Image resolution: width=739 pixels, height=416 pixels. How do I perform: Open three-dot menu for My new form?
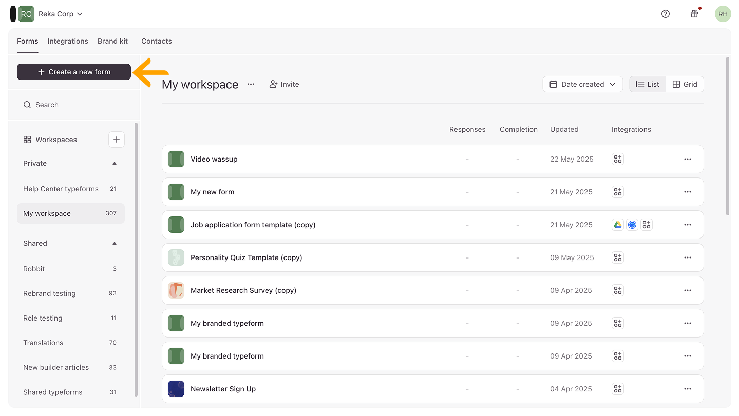click(688, 192)
